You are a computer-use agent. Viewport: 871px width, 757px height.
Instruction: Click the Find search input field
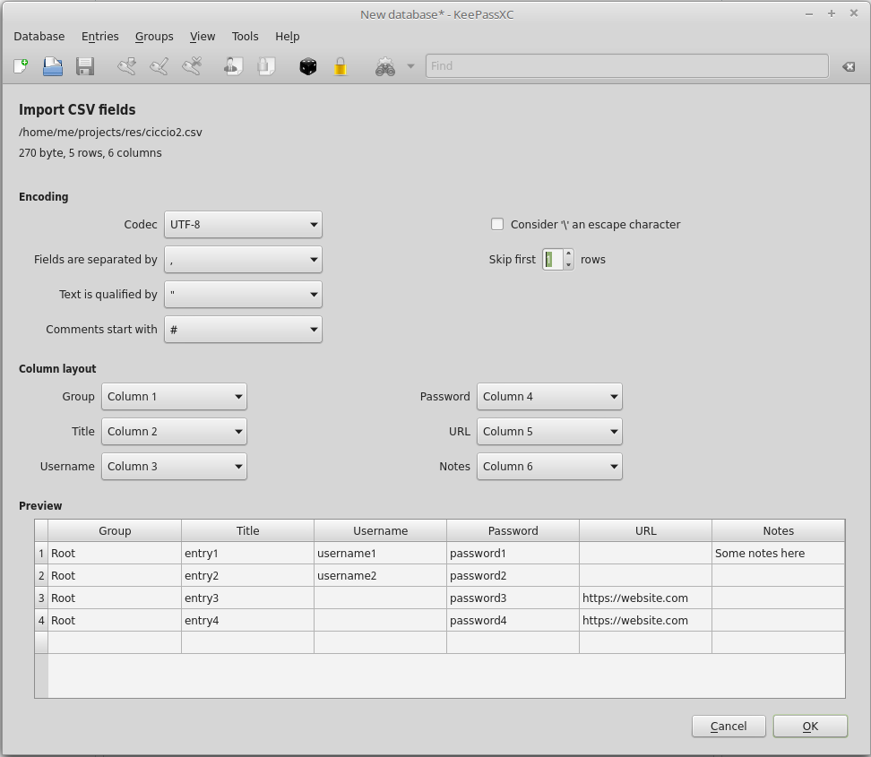[625, 66]
